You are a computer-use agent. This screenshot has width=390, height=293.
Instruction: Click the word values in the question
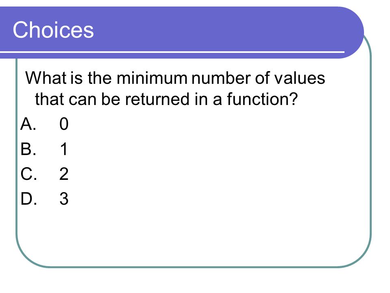tap(299, 78)
